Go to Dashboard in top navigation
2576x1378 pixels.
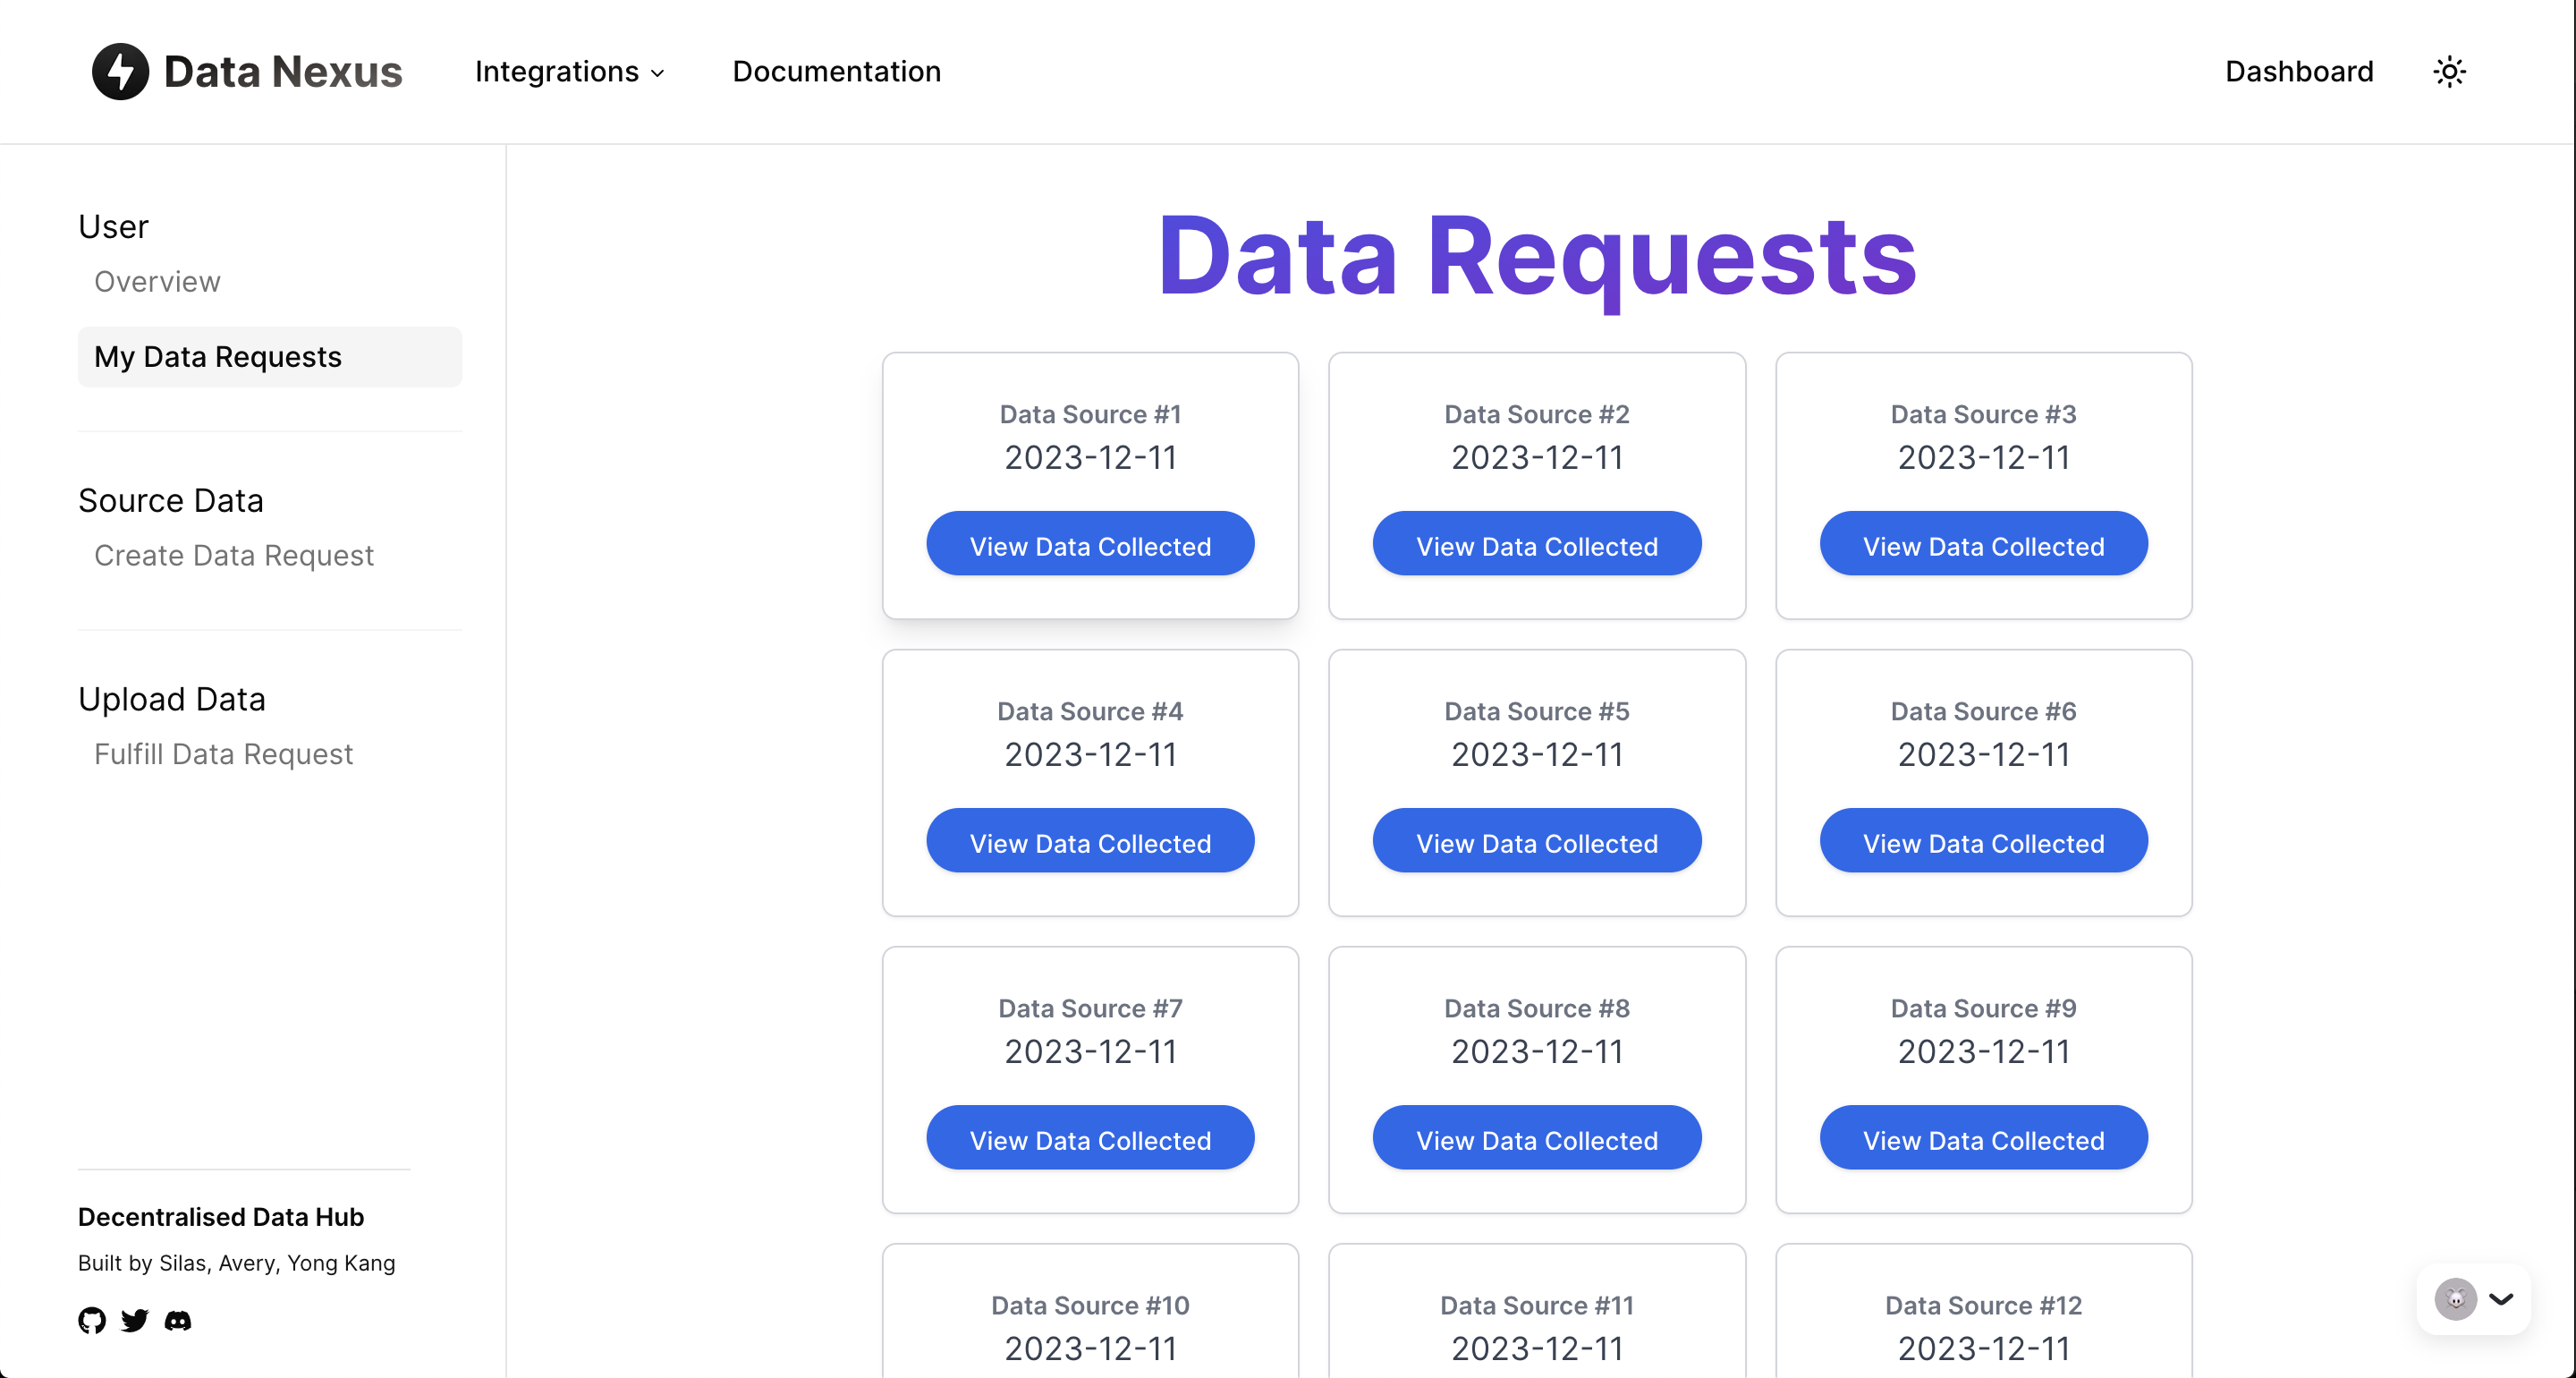point(2298,71)
